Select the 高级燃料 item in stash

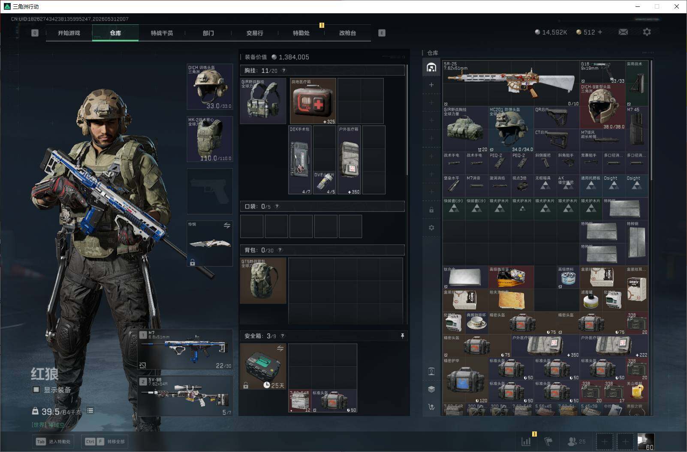(x=568, y=277)
